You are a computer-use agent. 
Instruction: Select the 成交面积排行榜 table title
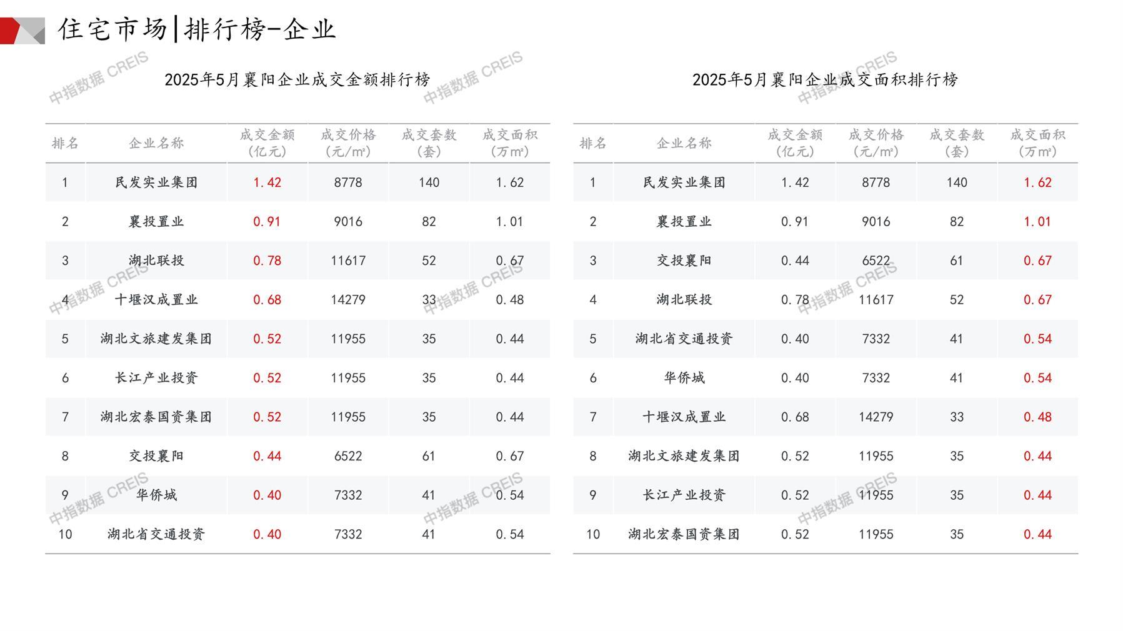click(x=825, y=80)
